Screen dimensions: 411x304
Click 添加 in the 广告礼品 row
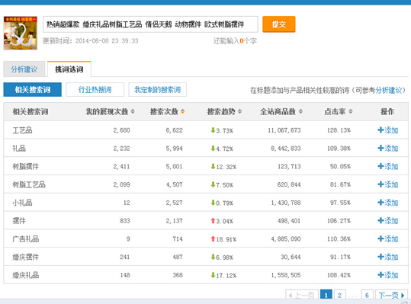tap(387, 238)
